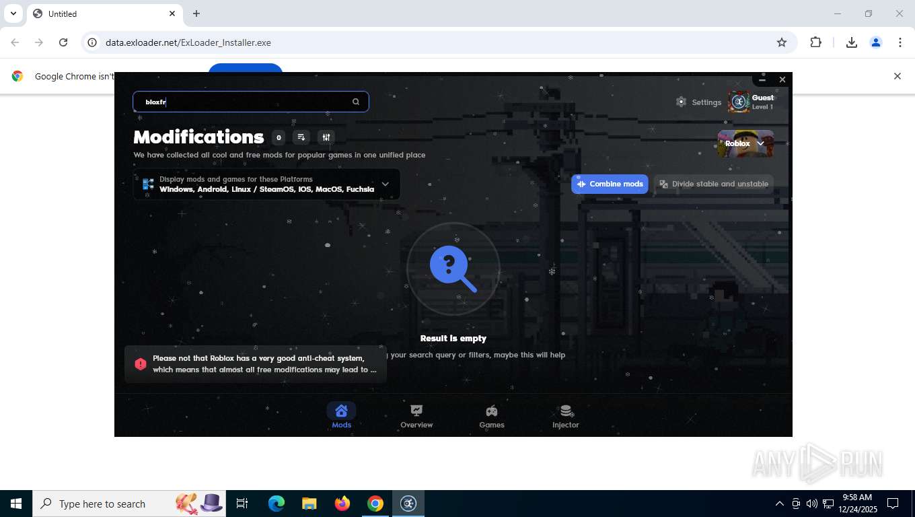Open the notification center icon
Image resolution: width=915 pixels, height=517 pixels.
(x=893, y=504)
